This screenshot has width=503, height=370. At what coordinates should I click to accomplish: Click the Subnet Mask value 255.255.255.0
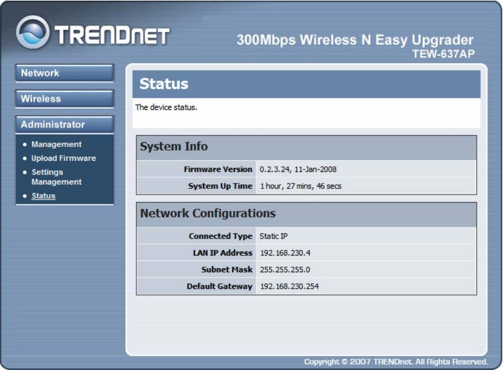pos(285,270)
